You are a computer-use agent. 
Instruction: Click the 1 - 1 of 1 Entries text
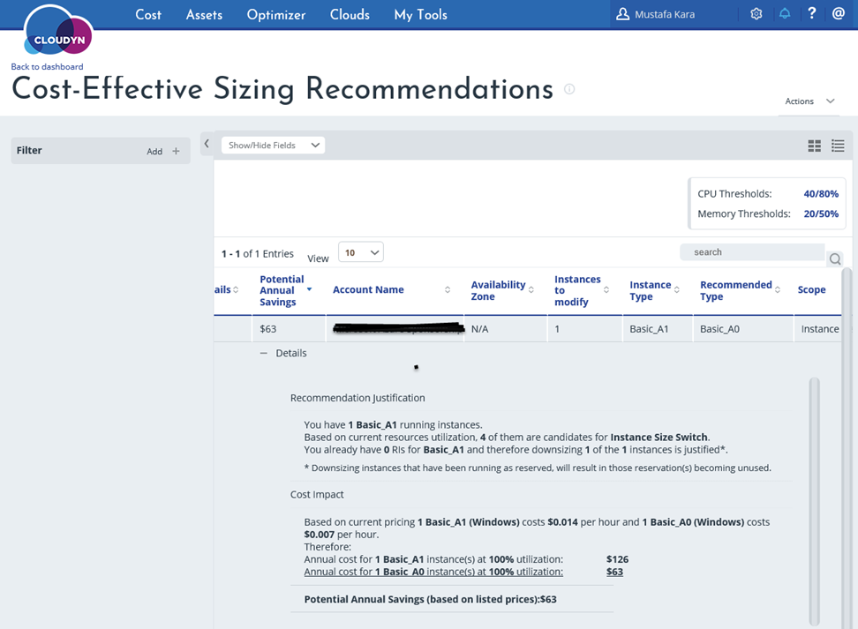(257, 254)
